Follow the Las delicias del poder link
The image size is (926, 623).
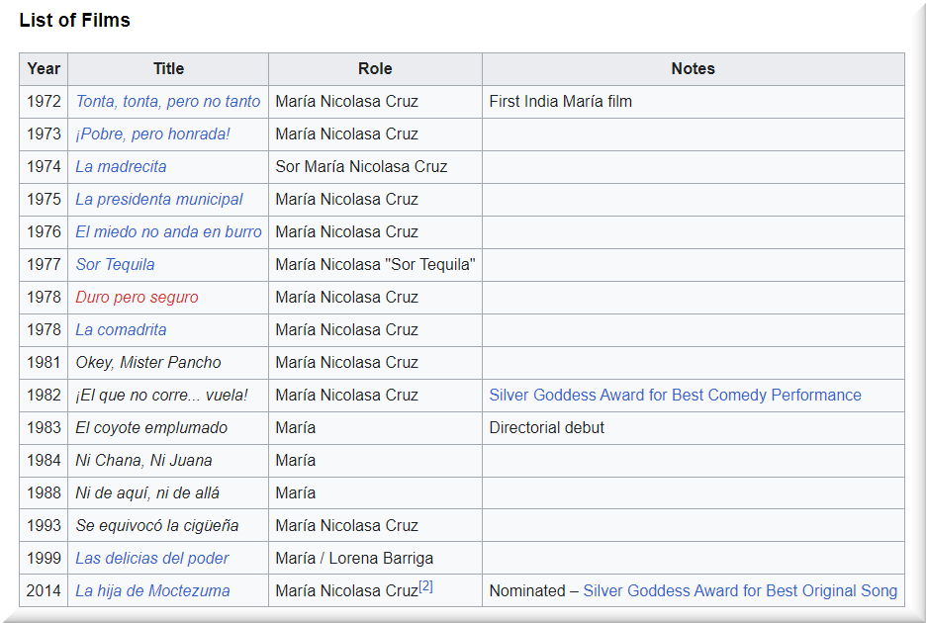coord(152,559)
